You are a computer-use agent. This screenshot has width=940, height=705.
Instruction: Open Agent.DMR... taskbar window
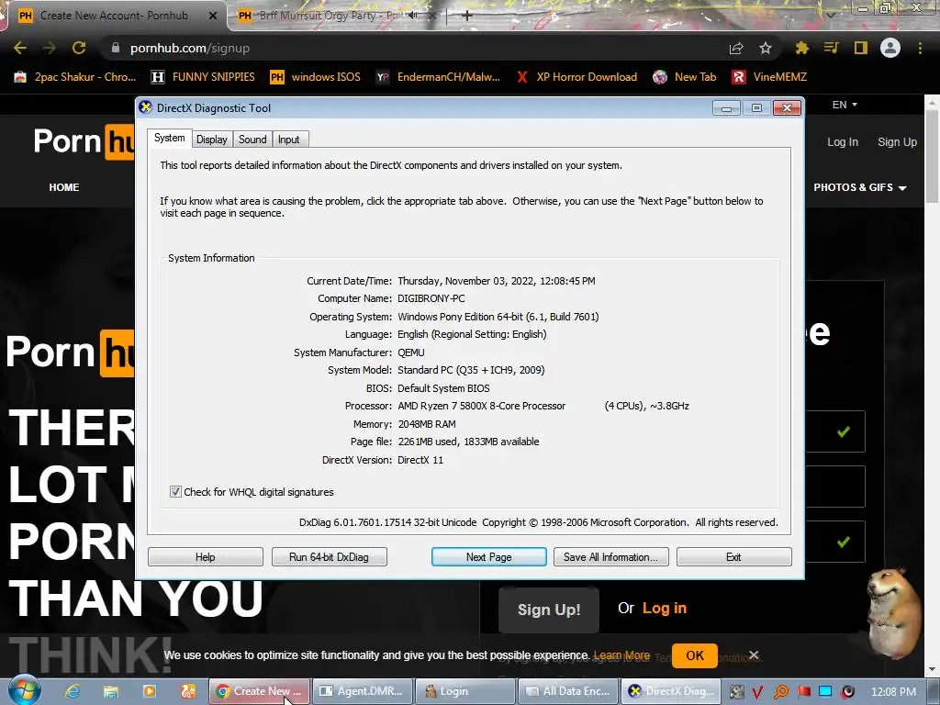(x=363, y=691)
